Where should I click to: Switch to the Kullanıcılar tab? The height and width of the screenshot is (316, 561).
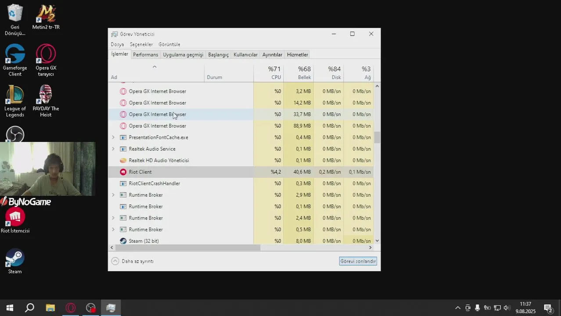245,55
